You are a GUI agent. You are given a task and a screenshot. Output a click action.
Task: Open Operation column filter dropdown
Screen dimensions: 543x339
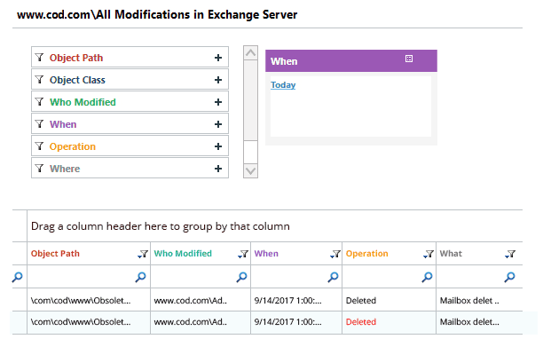429,254
